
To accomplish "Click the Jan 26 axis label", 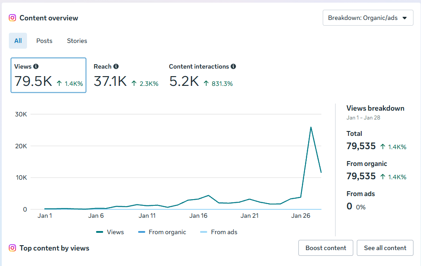I will (x=301, y=216).
